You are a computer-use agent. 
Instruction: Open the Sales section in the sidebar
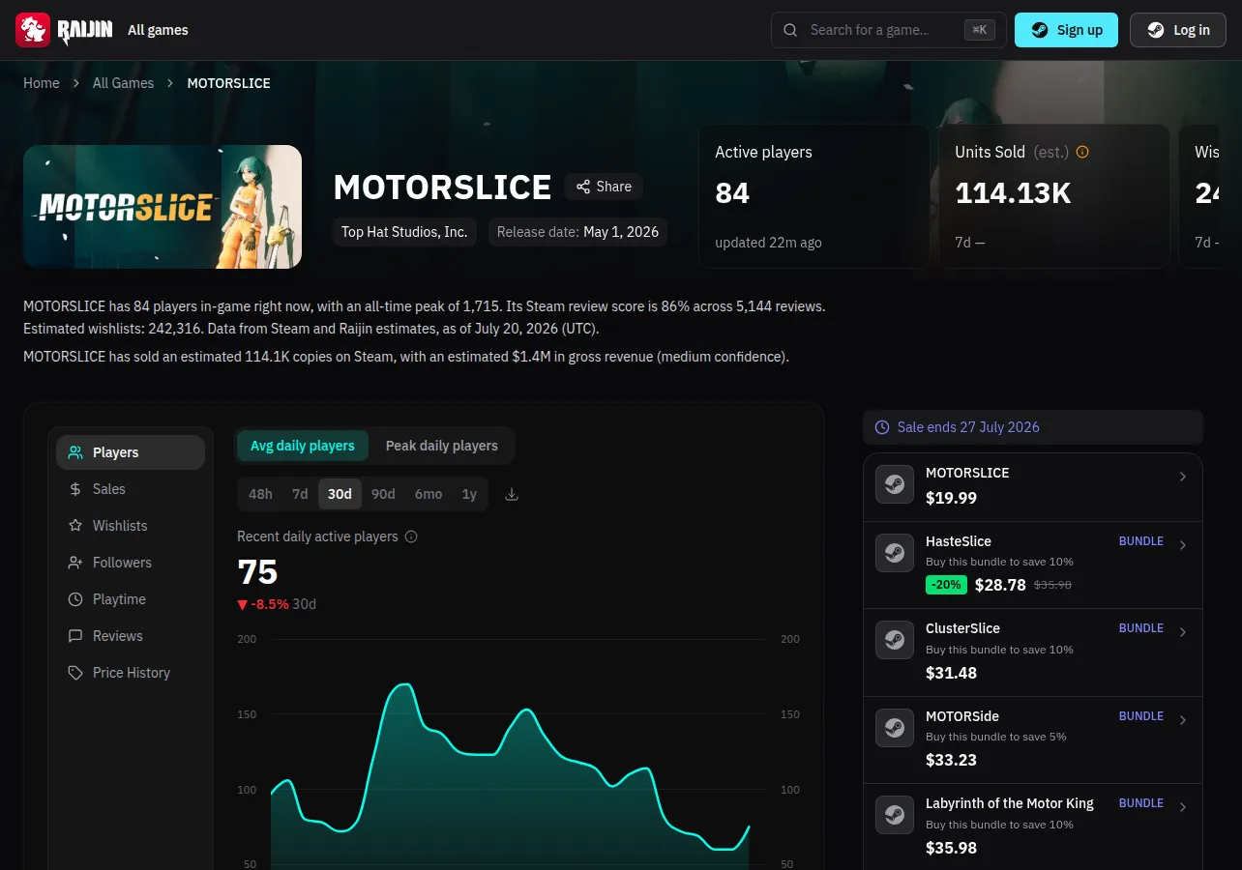point(131,489)
